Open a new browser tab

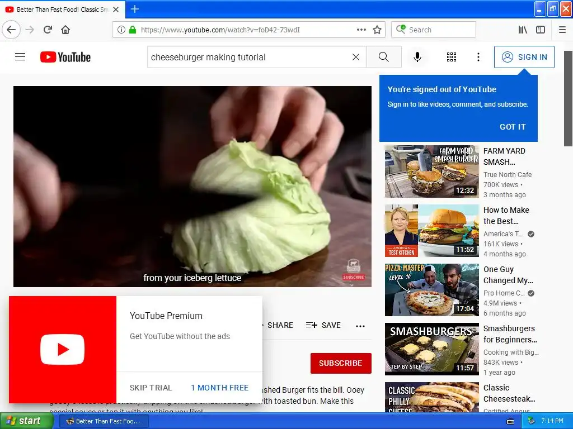coord(135,9)
